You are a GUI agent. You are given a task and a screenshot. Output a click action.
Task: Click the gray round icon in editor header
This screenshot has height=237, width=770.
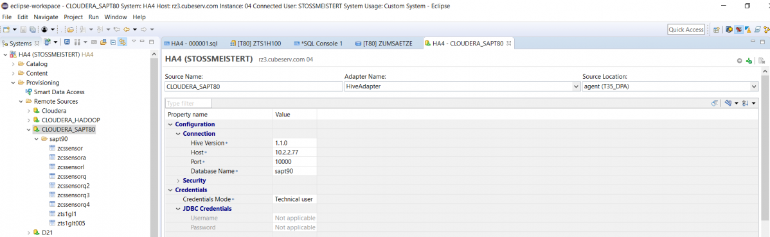coord(740,61)
